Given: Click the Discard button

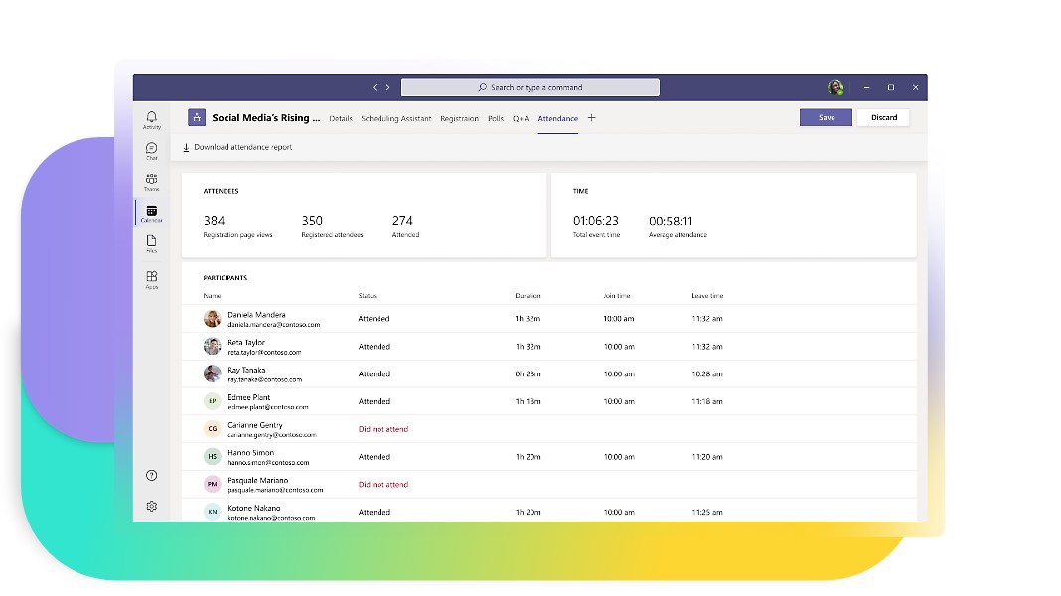Looking at the screenshot, I should (x=883, y=117).
